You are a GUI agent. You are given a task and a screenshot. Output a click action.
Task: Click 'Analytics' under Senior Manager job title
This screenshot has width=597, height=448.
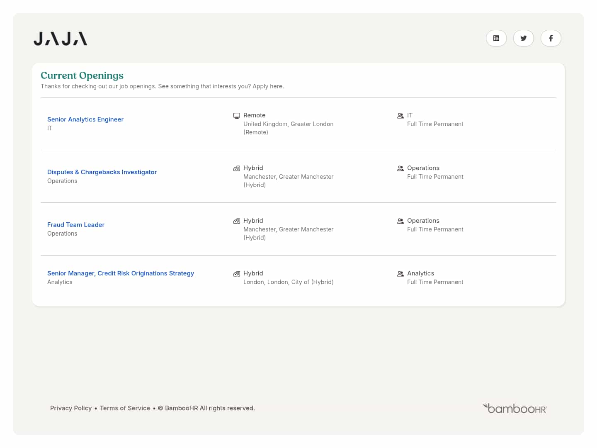tap(60, 282)
